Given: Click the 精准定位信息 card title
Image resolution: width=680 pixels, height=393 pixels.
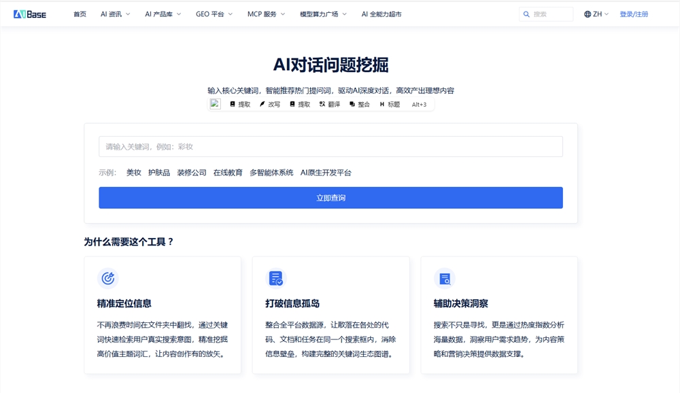Looking at the screenshot, I should click(124, 304).
